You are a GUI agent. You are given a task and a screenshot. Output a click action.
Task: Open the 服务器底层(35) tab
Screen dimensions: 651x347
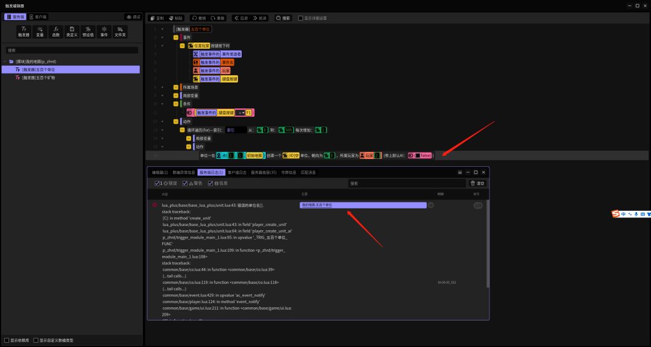pos(263,172)
